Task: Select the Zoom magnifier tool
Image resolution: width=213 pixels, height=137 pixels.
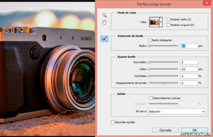Action: point(104,15)
